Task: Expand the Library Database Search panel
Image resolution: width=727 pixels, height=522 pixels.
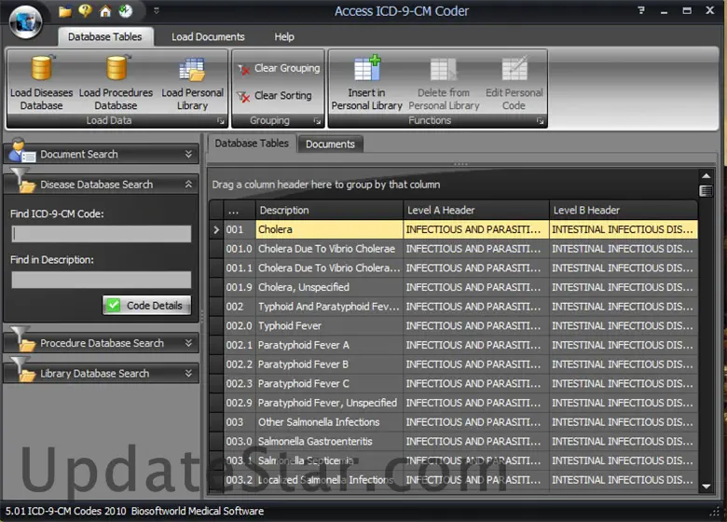Action: click(x=188, y=373)
